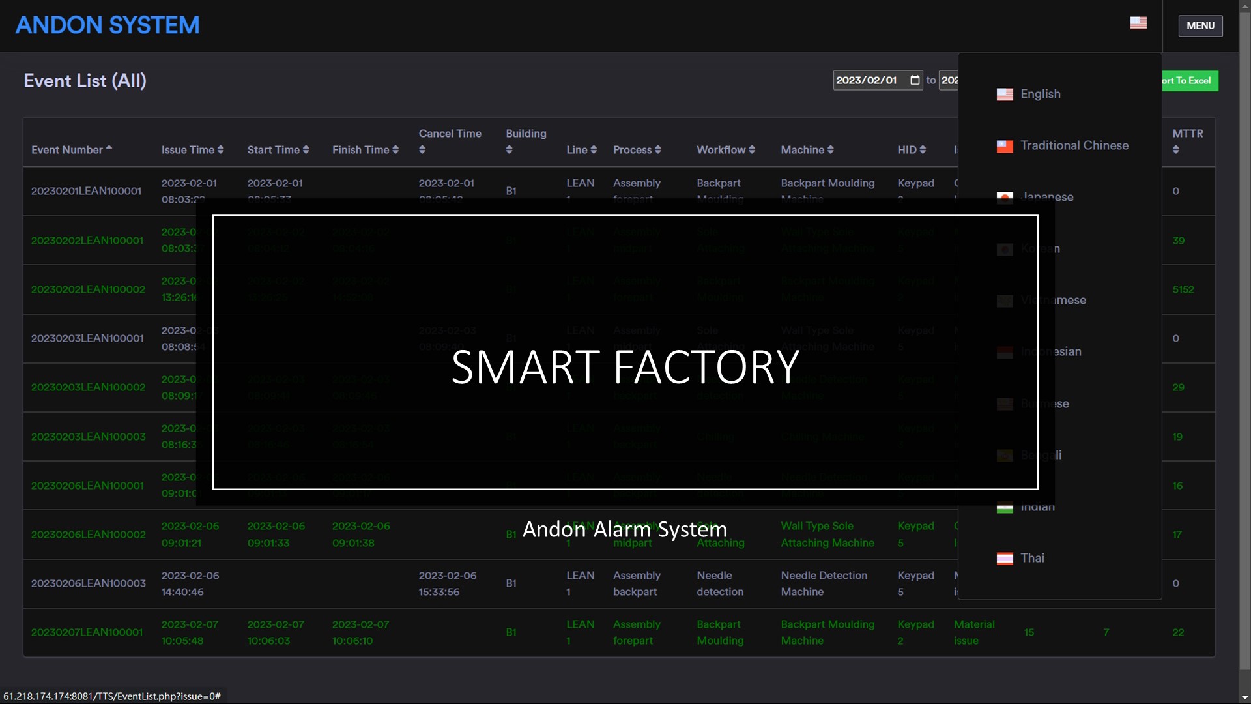Choose Thai from language list

pos(1032,558)
